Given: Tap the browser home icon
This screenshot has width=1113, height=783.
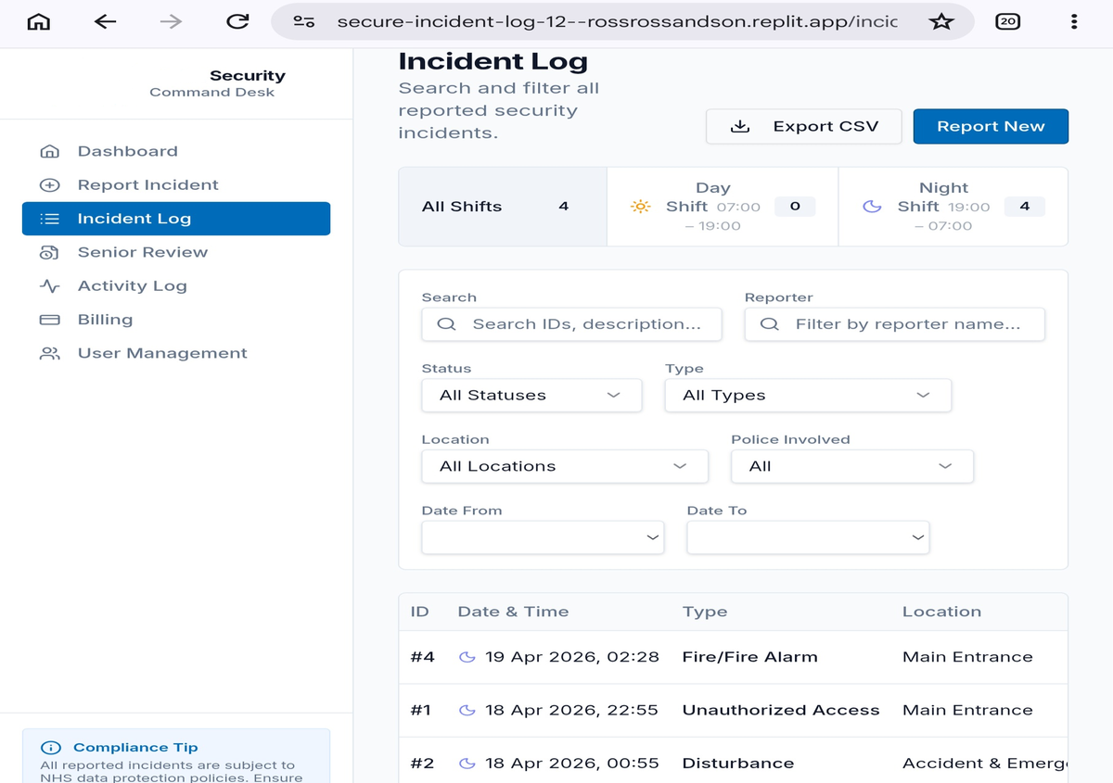Looking at the screenshot, I should pyautogui.click(x=38, y=21).
